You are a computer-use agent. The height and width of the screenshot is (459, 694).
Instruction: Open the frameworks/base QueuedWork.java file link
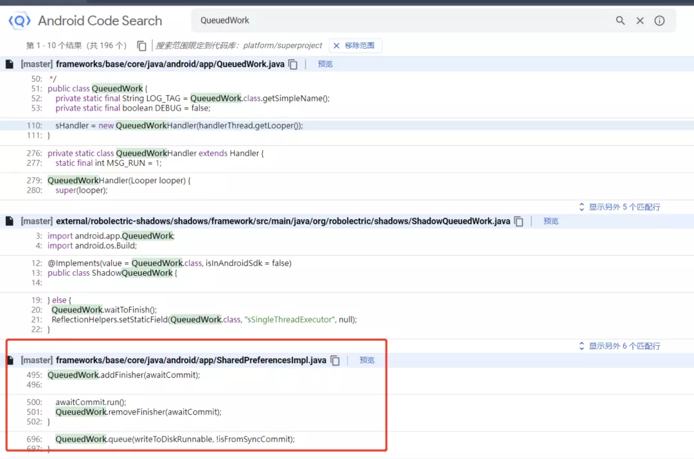pyautogui.click(x=170, y=64)
